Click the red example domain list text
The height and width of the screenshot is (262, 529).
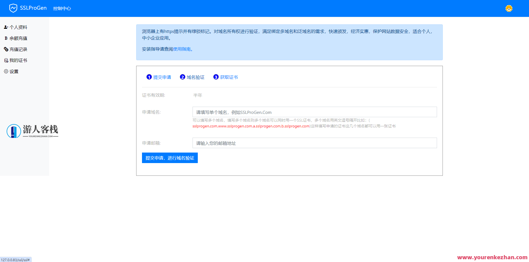coord(251,126)
